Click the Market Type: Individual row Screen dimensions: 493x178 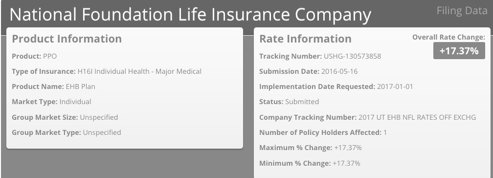pos(51,102)
